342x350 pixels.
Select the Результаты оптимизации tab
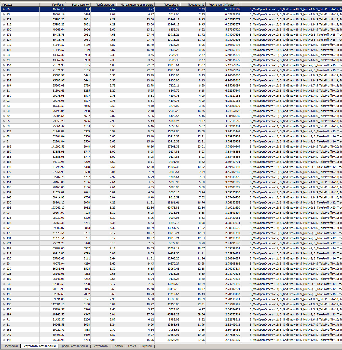coord(39,346)
